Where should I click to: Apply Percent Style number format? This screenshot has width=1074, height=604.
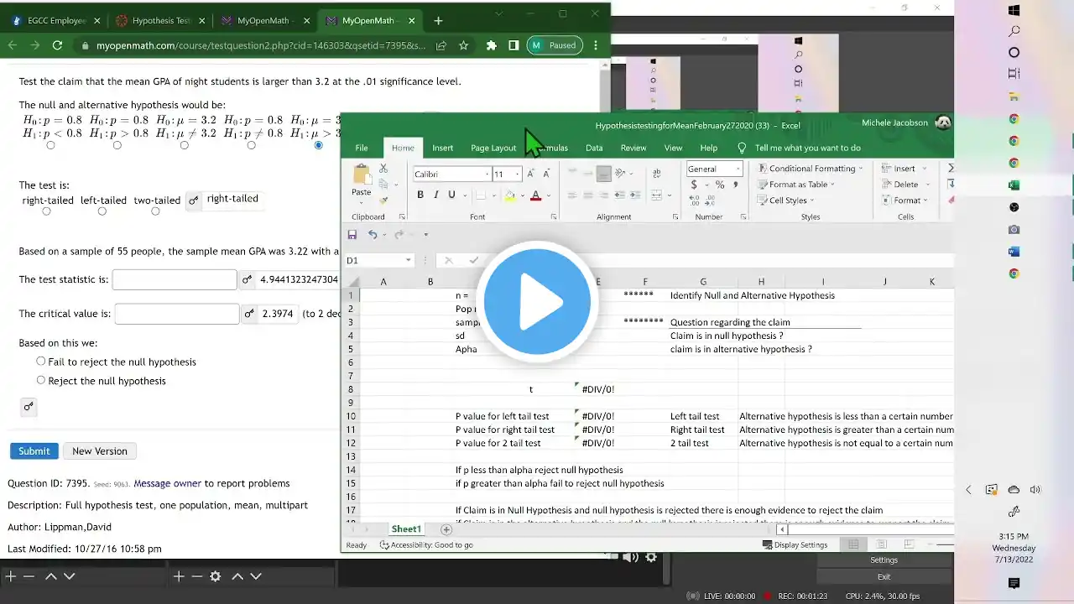pos(719,185)
